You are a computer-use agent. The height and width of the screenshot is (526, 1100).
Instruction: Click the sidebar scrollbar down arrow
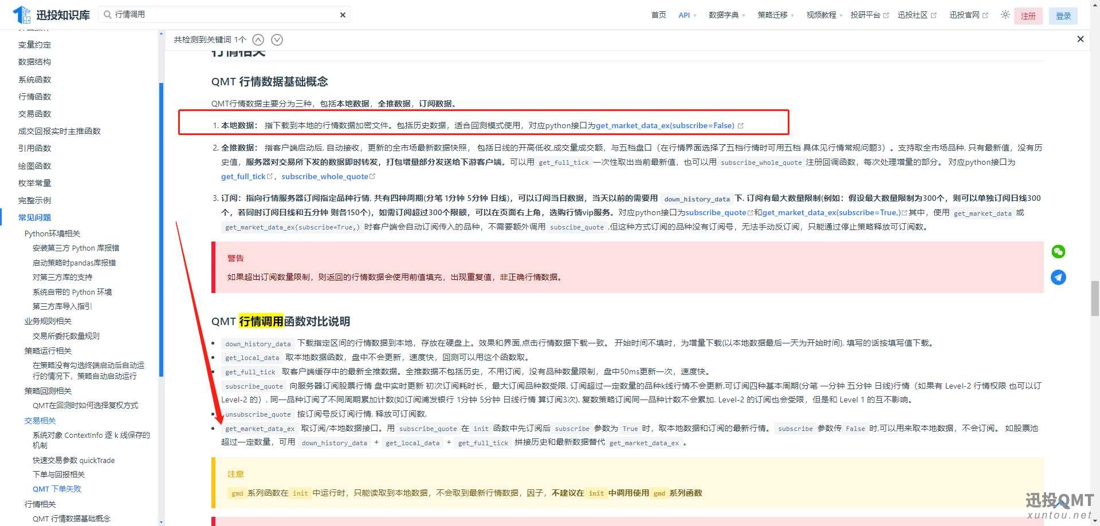pos(161,522)
